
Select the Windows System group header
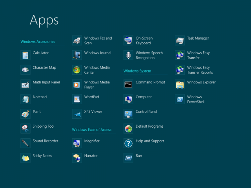(137, 71)
